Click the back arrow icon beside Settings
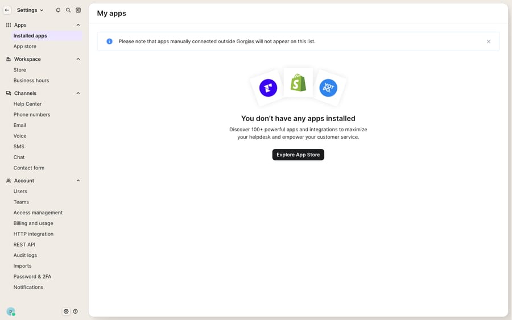512x320 pixels. point(7,10)
